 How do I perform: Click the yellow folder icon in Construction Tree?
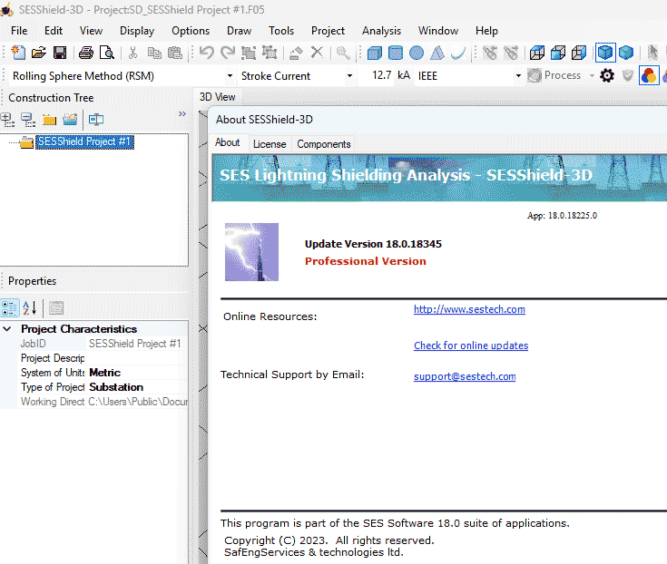49,120
